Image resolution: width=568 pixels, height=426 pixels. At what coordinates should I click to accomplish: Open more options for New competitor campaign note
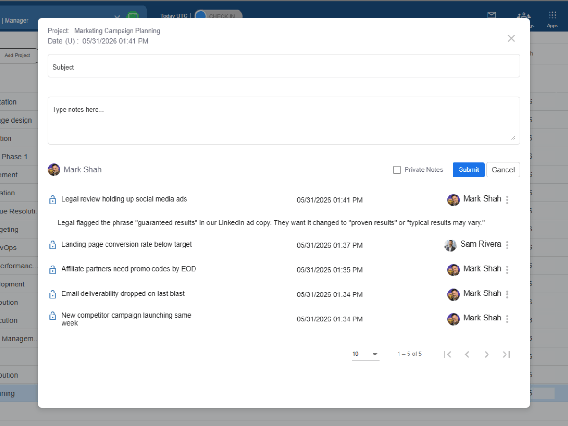pos(507,319)
